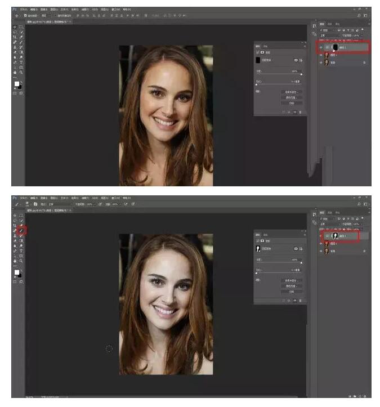
Task: Select the Eraser tool in the upper screenshot
Action: tap(15, 52)
